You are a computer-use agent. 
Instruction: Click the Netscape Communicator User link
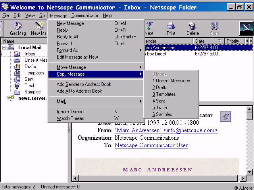(x=151, y=145)
